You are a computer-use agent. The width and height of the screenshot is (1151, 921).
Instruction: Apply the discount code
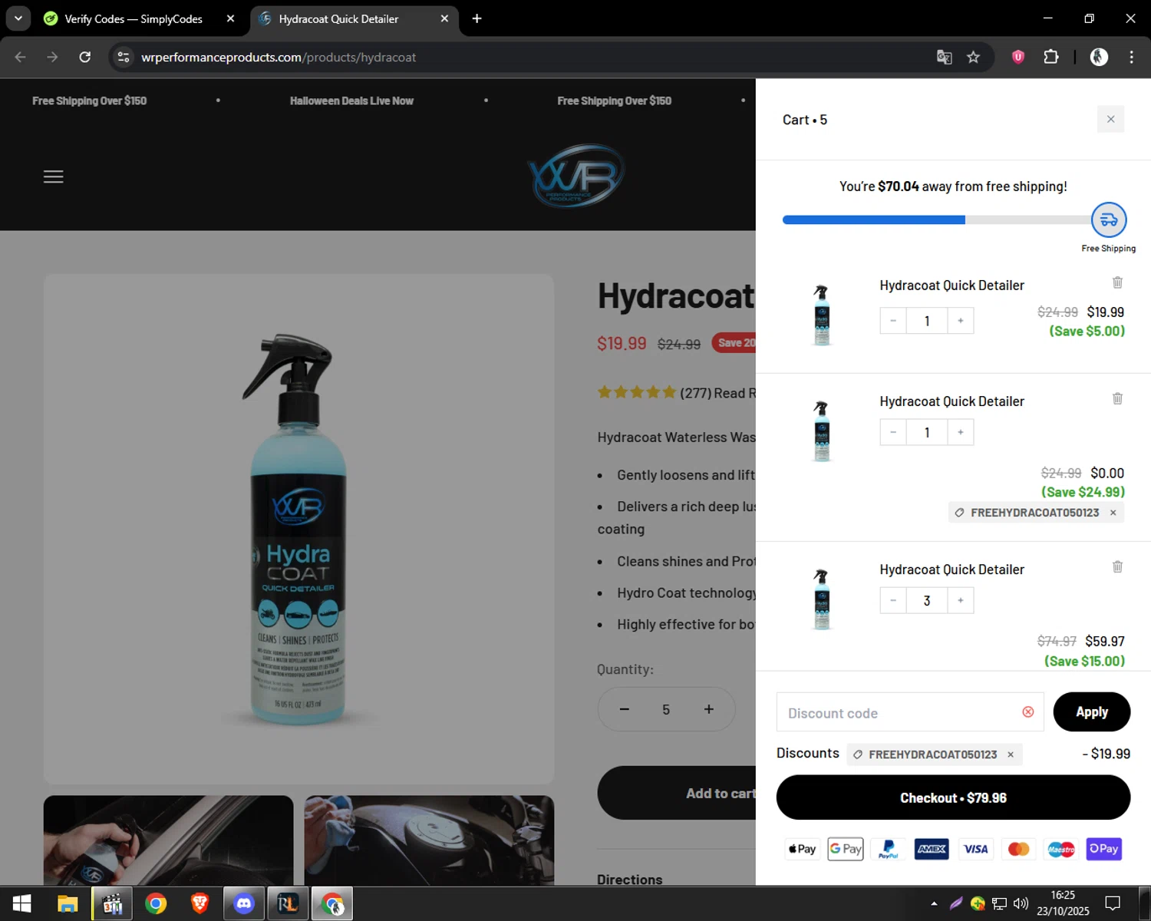coord(1091,712)
